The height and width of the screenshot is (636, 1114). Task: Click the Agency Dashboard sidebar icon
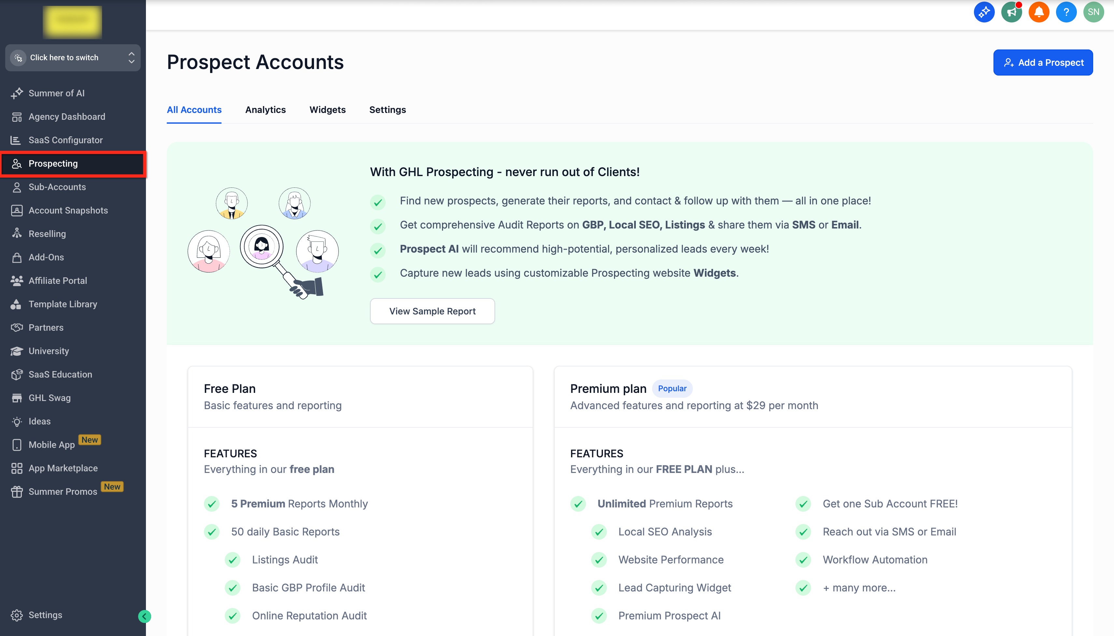(17, 117)
